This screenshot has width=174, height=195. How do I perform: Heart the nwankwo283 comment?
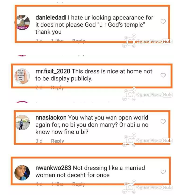point(163,172)
